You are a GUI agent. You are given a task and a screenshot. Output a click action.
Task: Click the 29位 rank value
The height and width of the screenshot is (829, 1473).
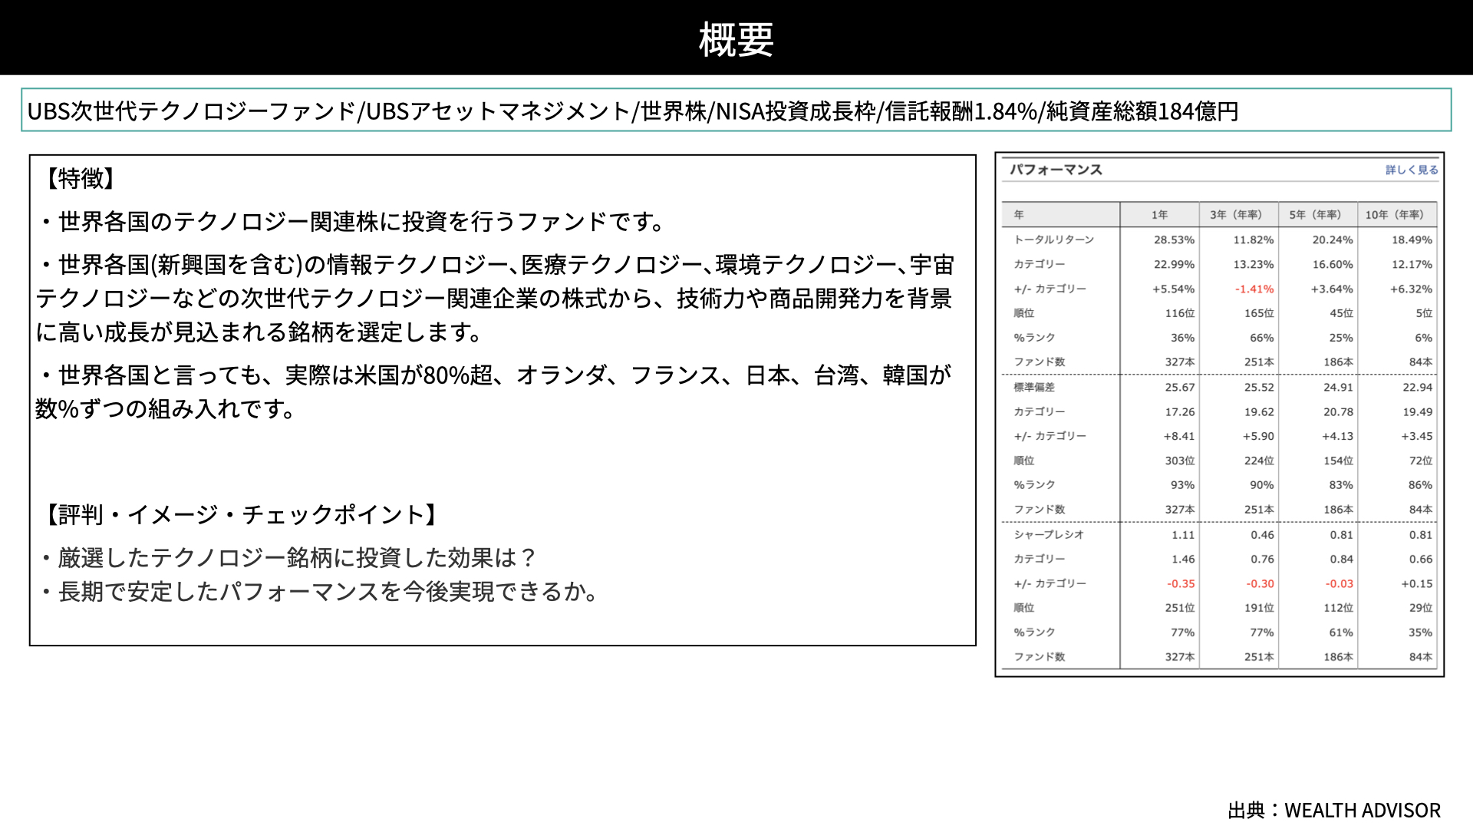point(1421,608)
